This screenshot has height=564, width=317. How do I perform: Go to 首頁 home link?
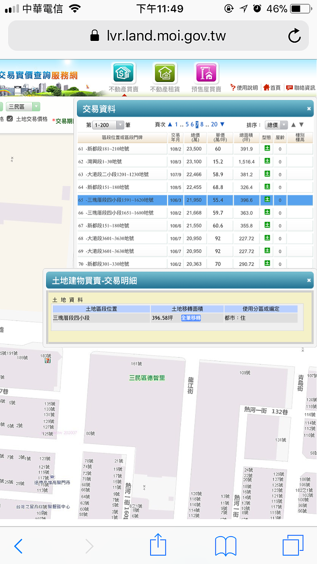[272, 88]
